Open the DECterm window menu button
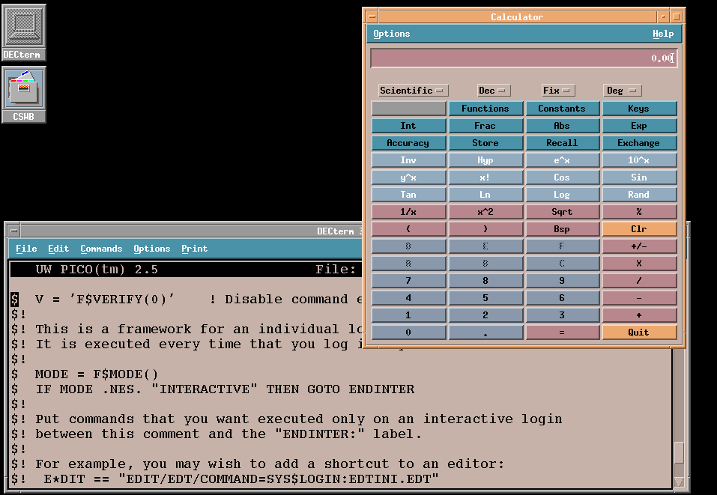 (x=13, y=231)
